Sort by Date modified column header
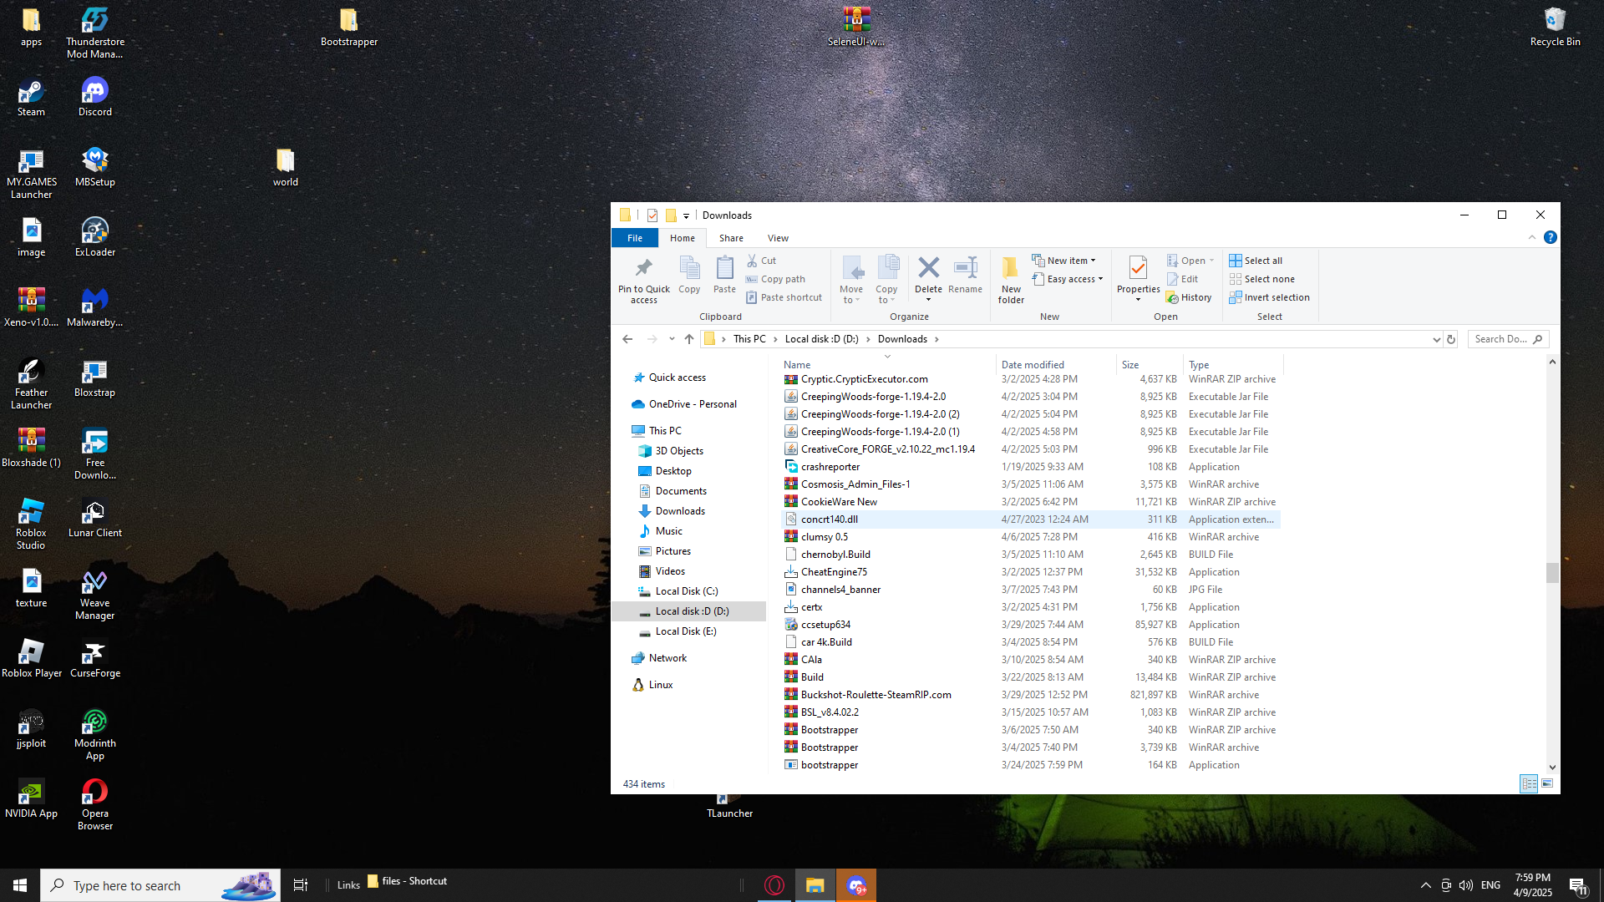Image resolution: width=1604 pixels, height=902 pixels. pyautogui.click(x=1033, y=364)
